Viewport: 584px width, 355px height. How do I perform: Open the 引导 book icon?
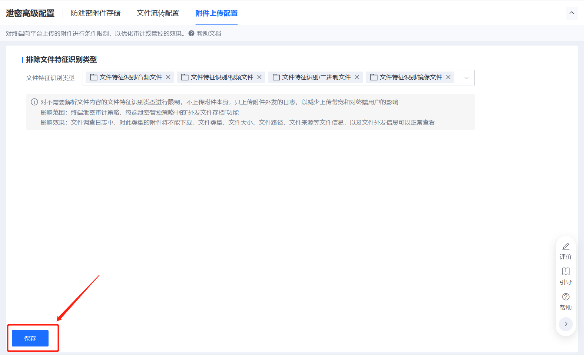[x=566, y=271]
